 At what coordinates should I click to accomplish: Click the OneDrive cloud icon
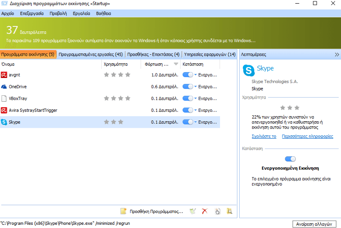coord(4,87)
